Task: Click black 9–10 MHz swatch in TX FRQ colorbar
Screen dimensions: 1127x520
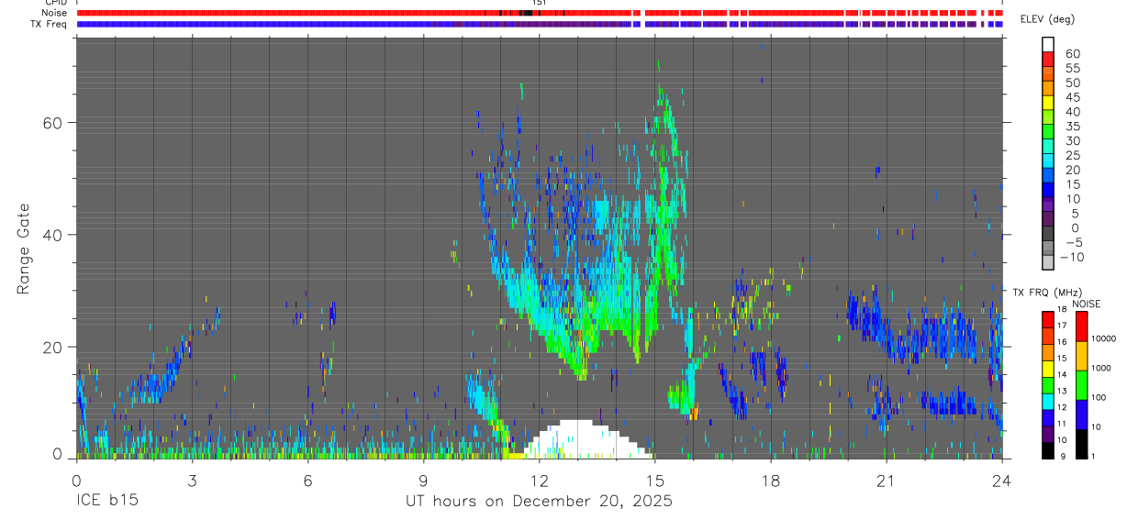Action: click(x=1048, y=450)
